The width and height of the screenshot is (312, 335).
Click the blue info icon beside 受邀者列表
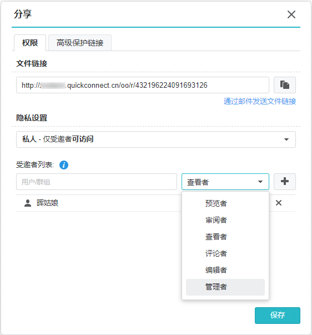click(x=64, y=165)
